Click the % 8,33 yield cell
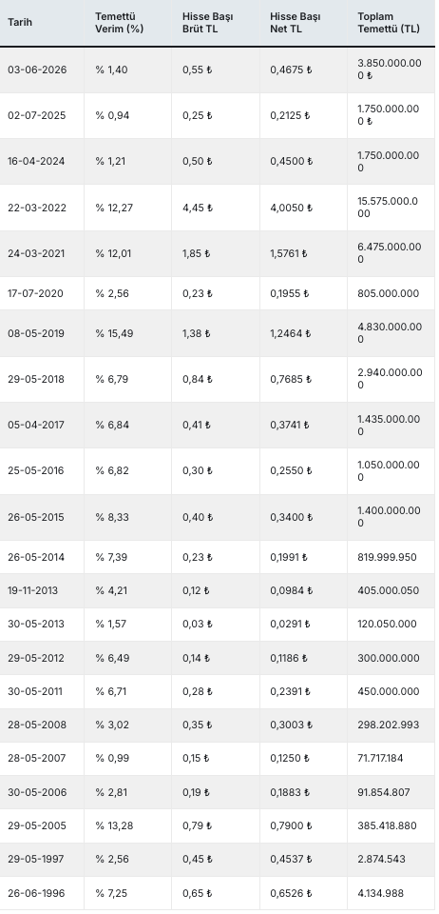This screenshot has height=914, width=439. point(111,518)
